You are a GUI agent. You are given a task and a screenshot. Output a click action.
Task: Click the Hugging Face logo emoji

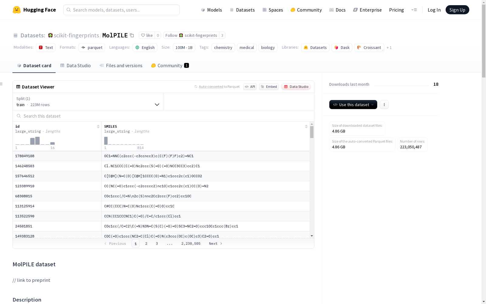17,10
